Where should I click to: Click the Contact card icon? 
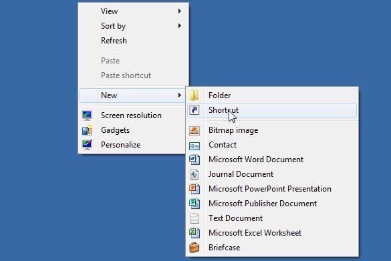pyautogui.click(x=194, y=146)
